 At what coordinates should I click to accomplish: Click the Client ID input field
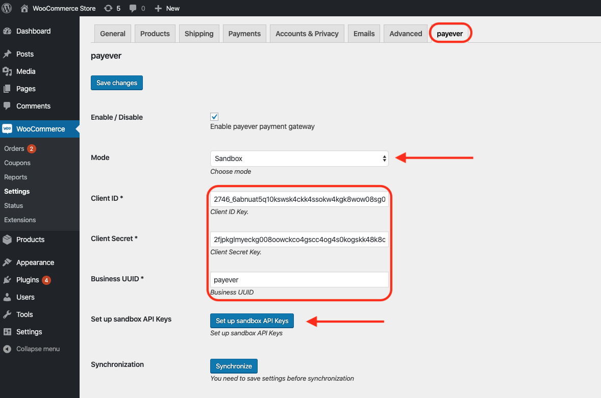pyautogui.click(x=299, y=199)
